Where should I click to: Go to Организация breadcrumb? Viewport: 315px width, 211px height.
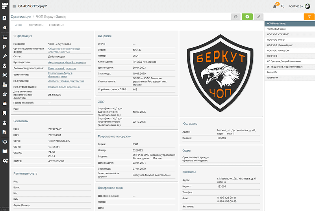coord(21,17)
